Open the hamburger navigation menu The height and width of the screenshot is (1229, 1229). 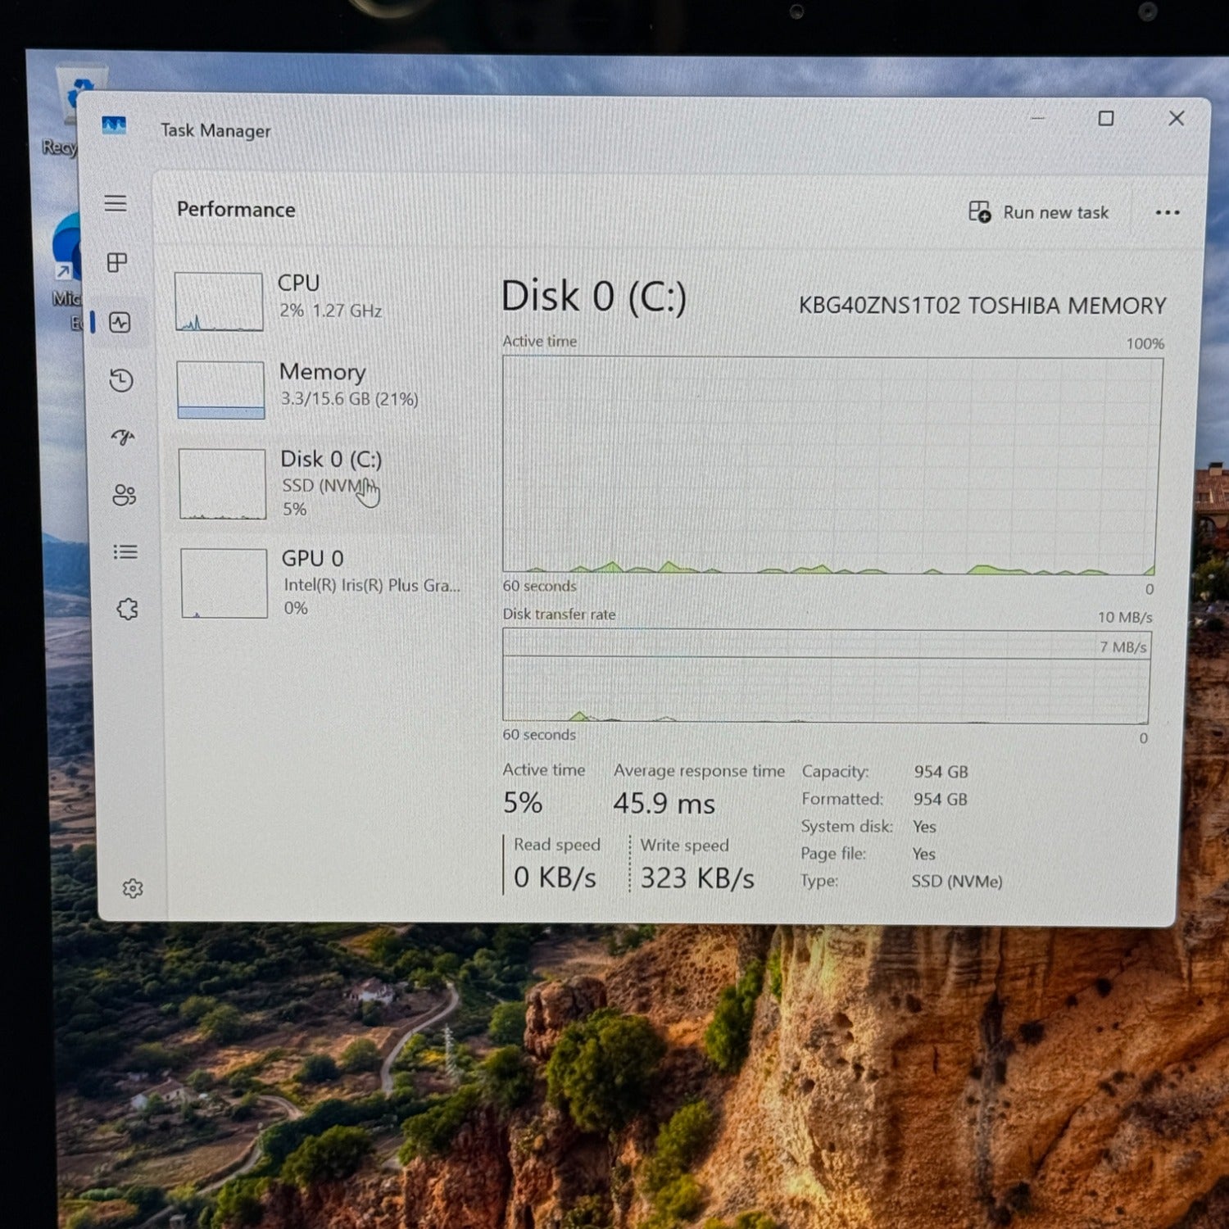116,203
